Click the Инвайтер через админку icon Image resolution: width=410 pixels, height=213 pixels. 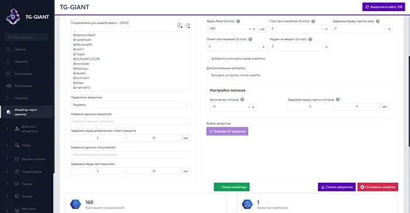point(8,112)
